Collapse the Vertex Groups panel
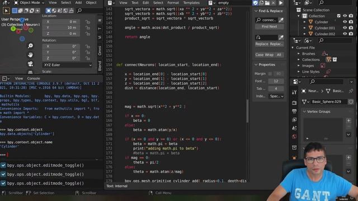 pos(304,112)
